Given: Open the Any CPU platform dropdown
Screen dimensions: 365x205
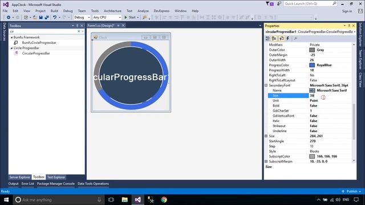Looking at the screenshot, I should (x=120, y=18).
